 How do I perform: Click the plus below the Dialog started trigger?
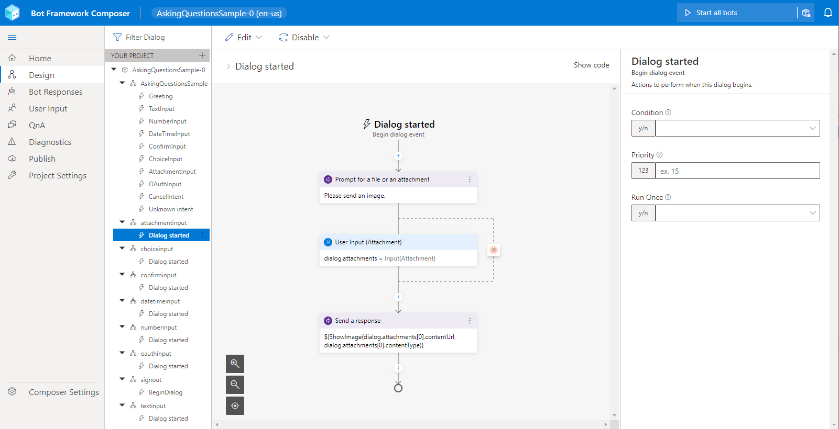(398, 156)
